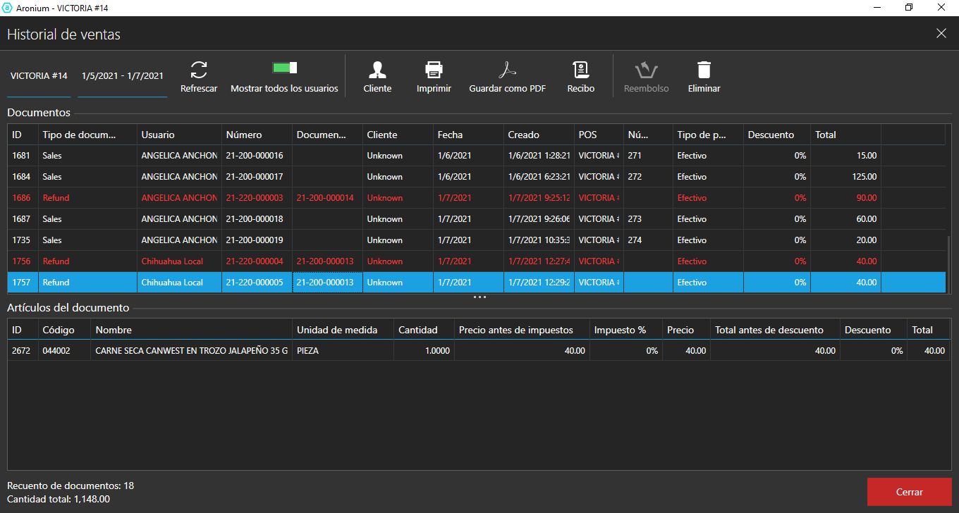Click the Reembolso refund icon
Image resolution: width=959 pixels, height=513 pixels.
click(x=646, y=70)
